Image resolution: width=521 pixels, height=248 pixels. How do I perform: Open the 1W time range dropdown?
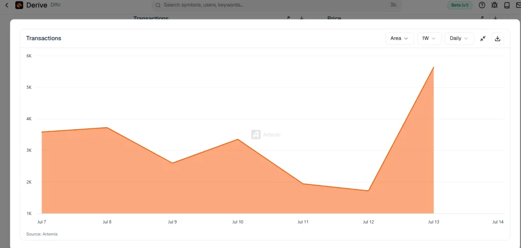(x=429, y=39)
